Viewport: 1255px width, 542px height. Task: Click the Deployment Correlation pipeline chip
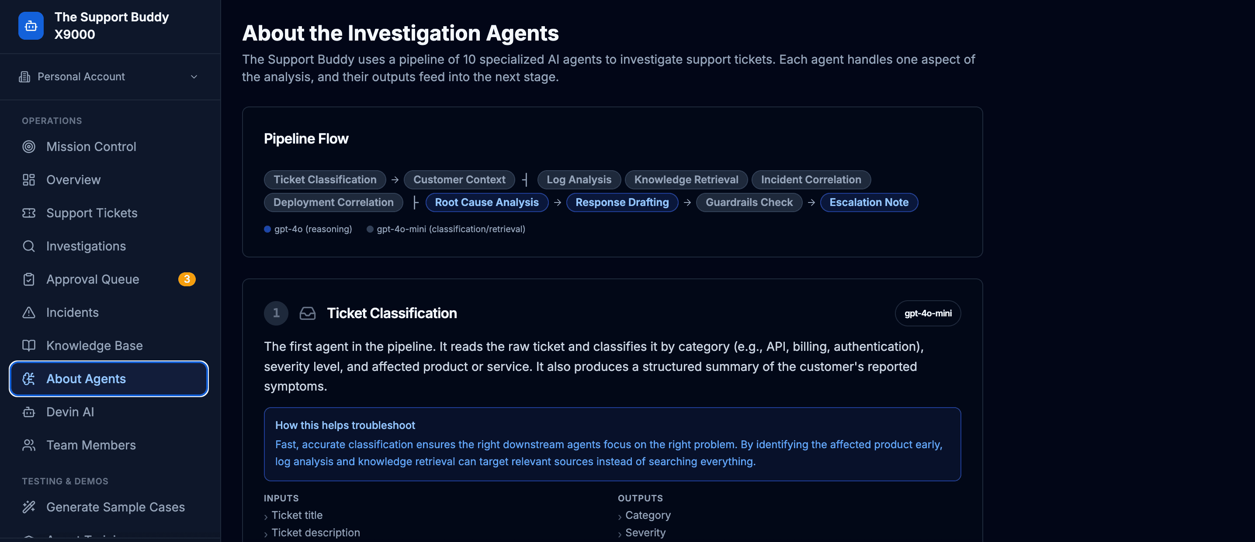333,202
